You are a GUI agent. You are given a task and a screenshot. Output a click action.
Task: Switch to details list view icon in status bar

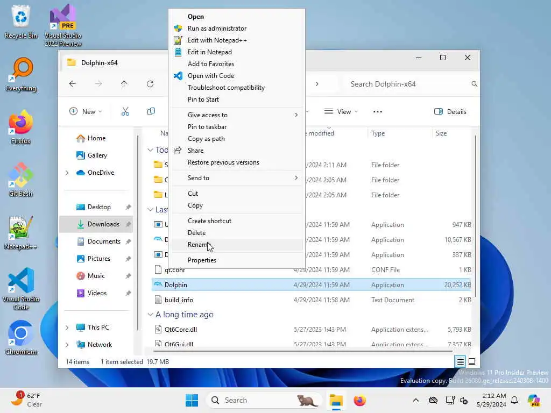point(460,361)
